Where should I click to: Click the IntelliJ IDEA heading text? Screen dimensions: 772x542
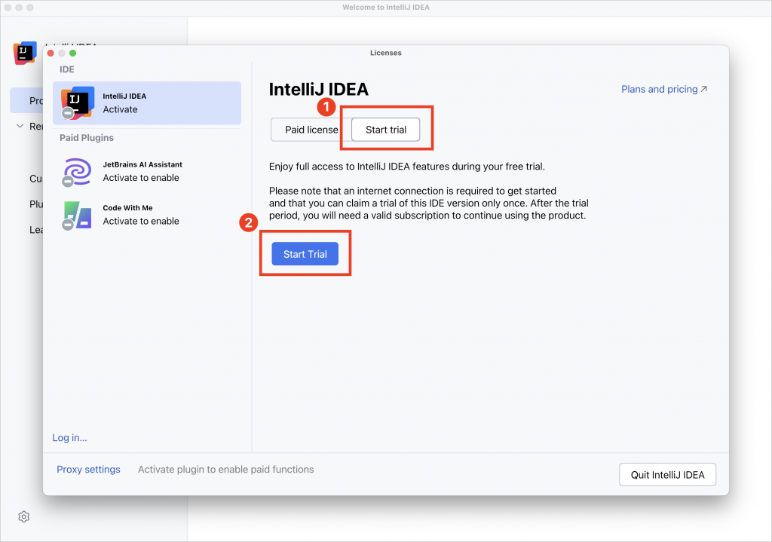coord(319,89)
